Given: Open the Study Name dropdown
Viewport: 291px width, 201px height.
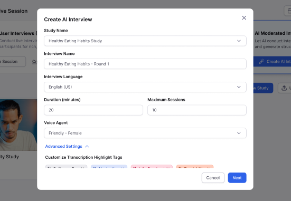Looking at the screenshot, I should 145,41.
